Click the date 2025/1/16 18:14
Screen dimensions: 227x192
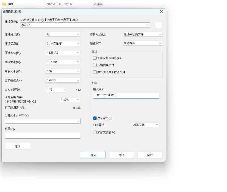pyautogui.click(x=59, y=4)
